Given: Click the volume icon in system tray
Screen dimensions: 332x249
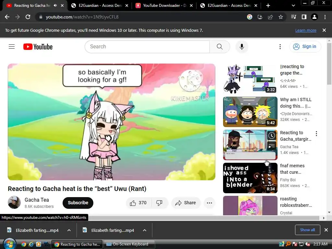Looking at the screenshot, I should pos(308,244).
